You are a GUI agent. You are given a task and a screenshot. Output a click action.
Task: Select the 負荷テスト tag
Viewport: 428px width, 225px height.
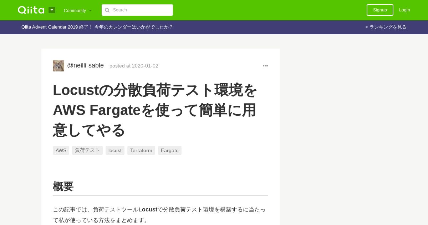tap(87, 150)
